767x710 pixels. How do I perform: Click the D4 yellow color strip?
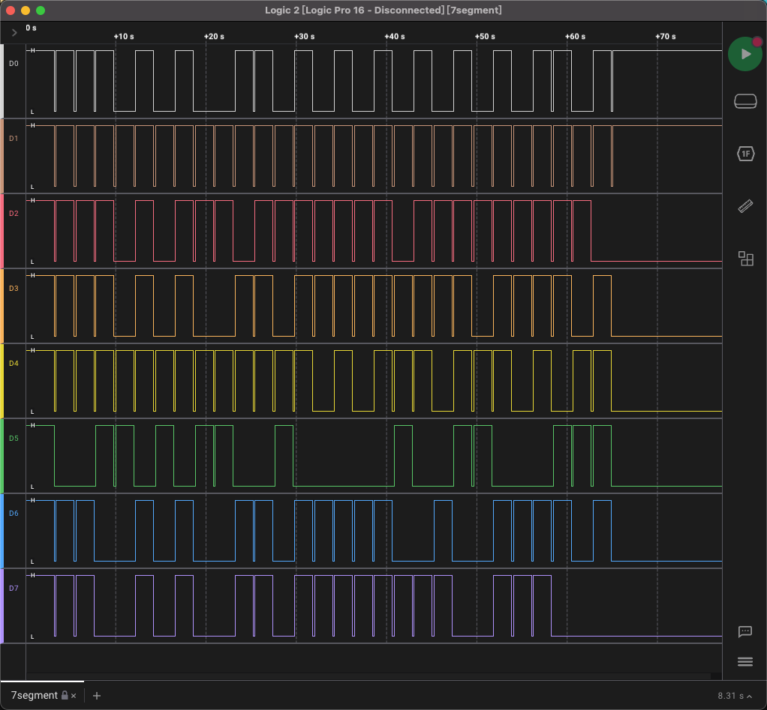(2, 381)
